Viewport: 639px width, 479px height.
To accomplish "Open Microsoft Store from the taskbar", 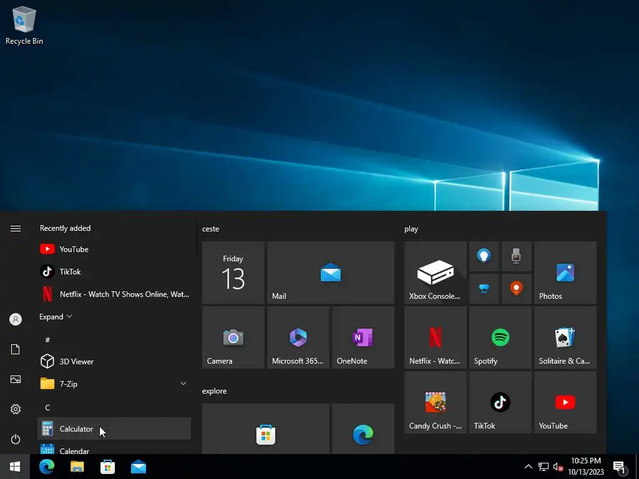I will click(x=107, y=467).
